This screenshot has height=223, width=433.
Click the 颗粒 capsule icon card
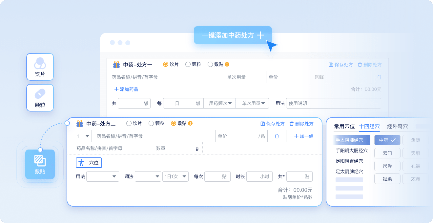(x=40, y=98)
